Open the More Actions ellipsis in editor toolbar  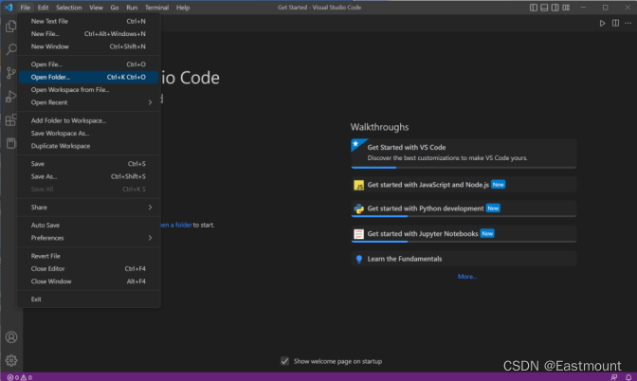click(x=628, y=23)
